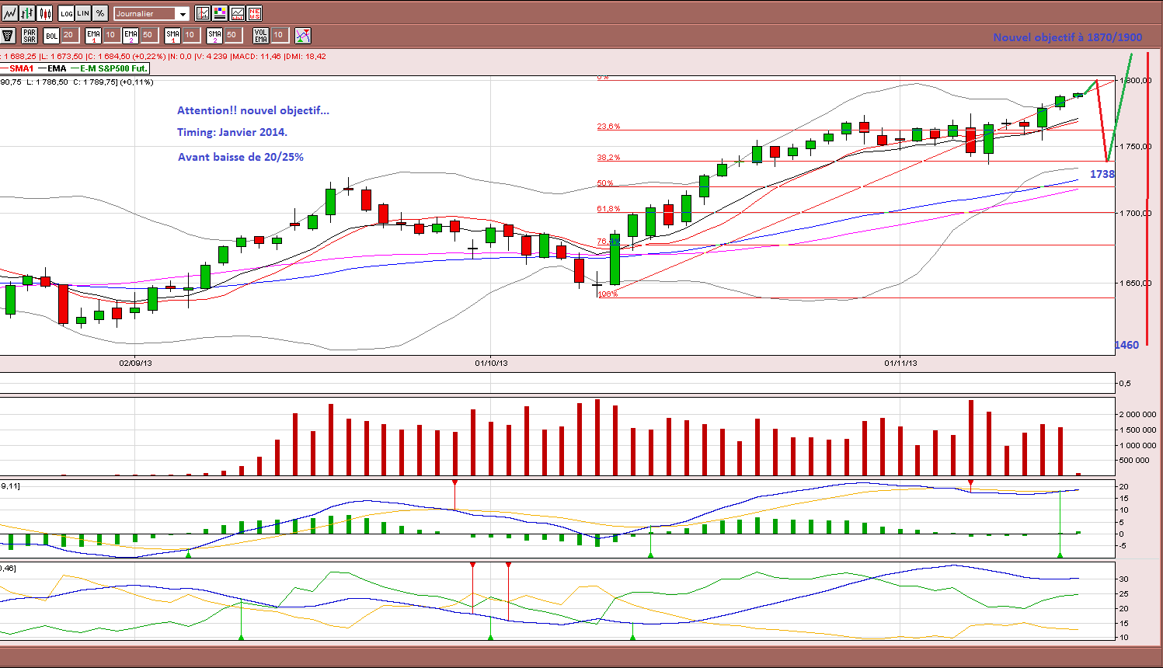
Task: Edit EMA 1 period field
Action: click(111, 35)
